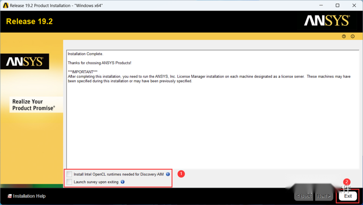This screenshot has width=363, height=205.
Task: Click the ANSYS logo in the left sidebar
Action: pos(24,62)
